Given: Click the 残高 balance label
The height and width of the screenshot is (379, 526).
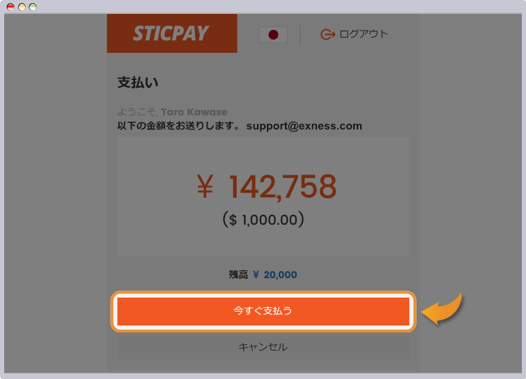Looking at the screenshot, I should (238, 275).
